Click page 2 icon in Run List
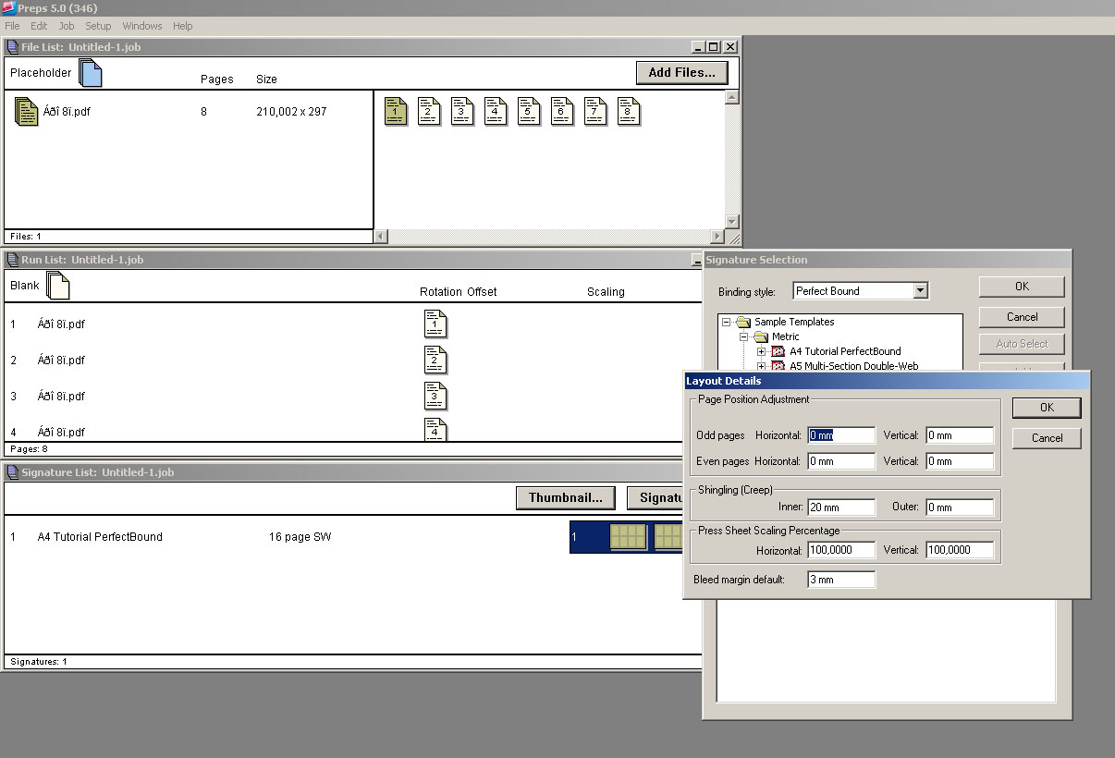 [435, 360]
